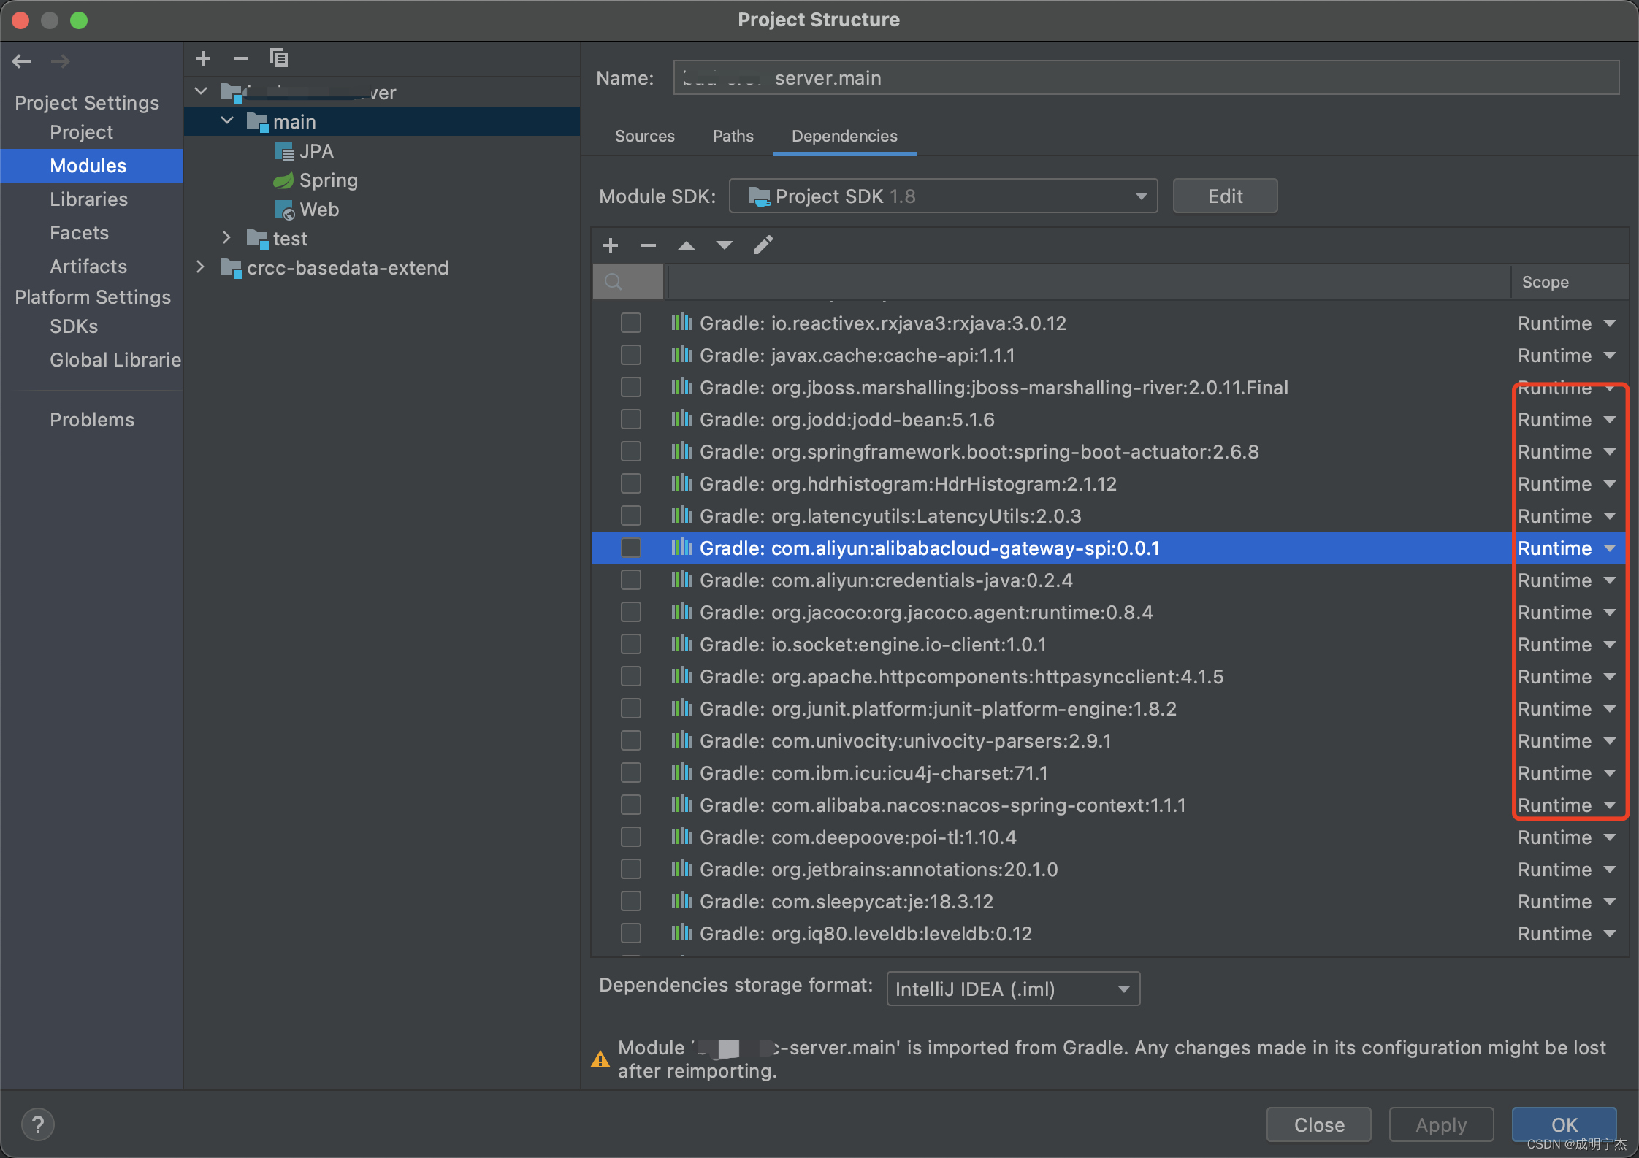Switch to the Paths tab
Image resolution: width=1639 pixels, height=1158 pixels.
[x=730, y=135]
